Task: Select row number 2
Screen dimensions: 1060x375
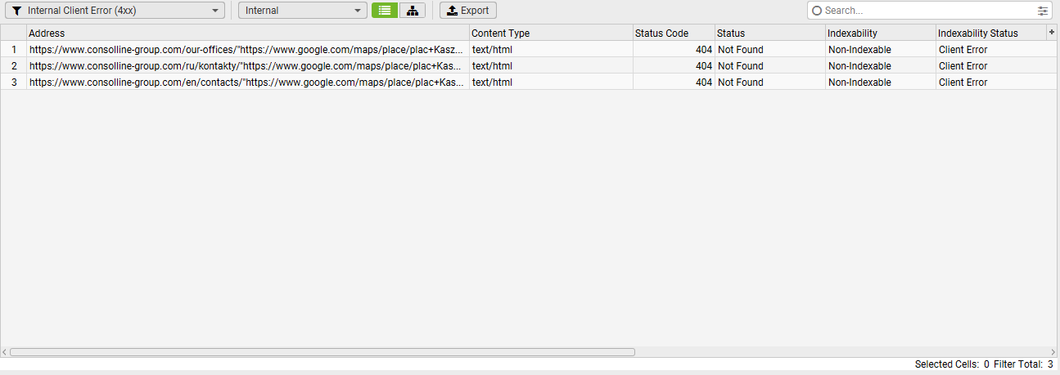Action: [13, 65]
